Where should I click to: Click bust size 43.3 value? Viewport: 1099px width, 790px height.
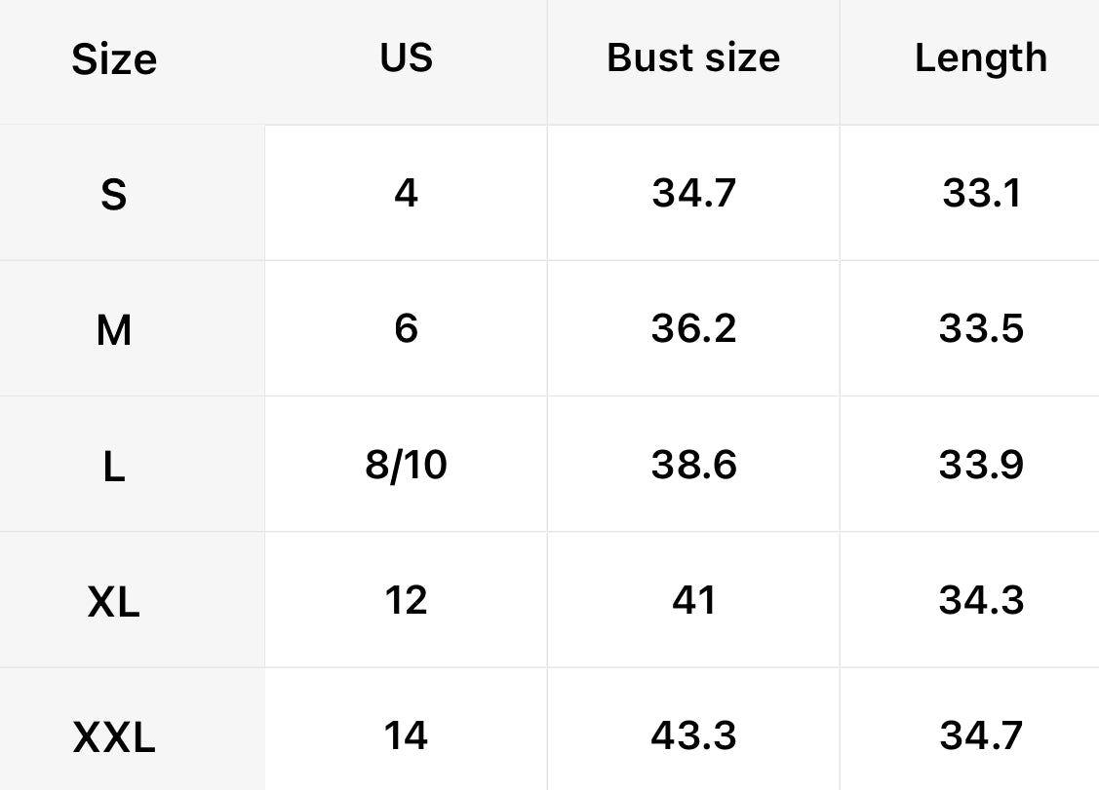tap(693, 735)
